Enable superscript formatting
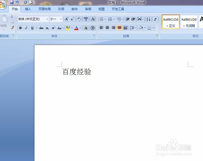This screenshot has width=203, height=161. click(53, 28)
